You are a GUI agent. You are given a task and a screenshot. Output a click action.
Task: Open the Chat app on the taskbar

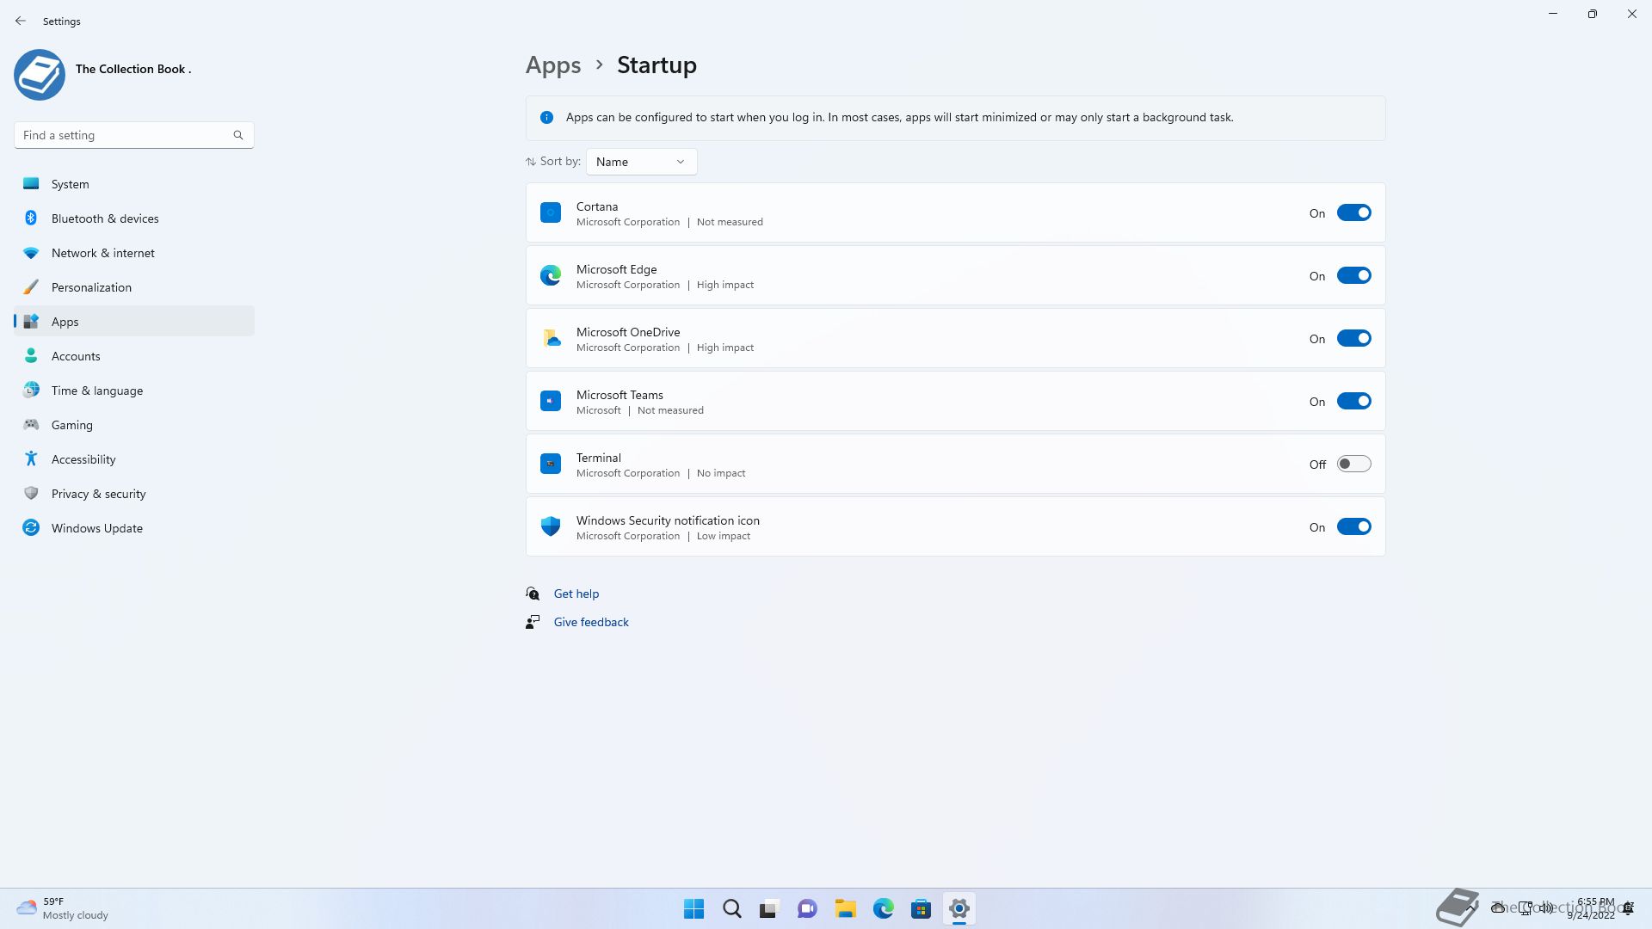[807, 908]
